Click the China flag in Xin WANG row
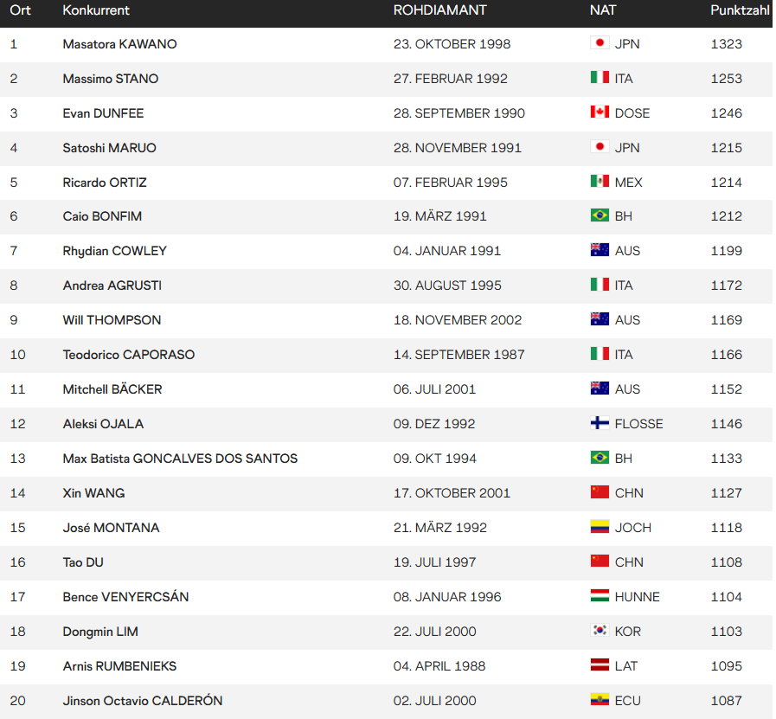Image resolution: width=776 pixels, height=719 pixels. (600, 492)
